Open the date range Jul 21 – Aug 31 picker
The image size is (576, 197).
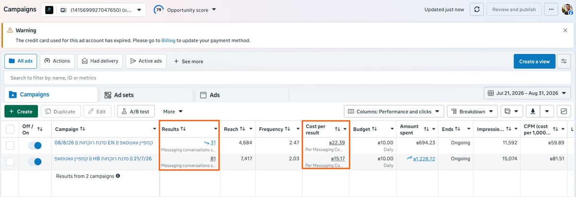click(x=527, y=93)
